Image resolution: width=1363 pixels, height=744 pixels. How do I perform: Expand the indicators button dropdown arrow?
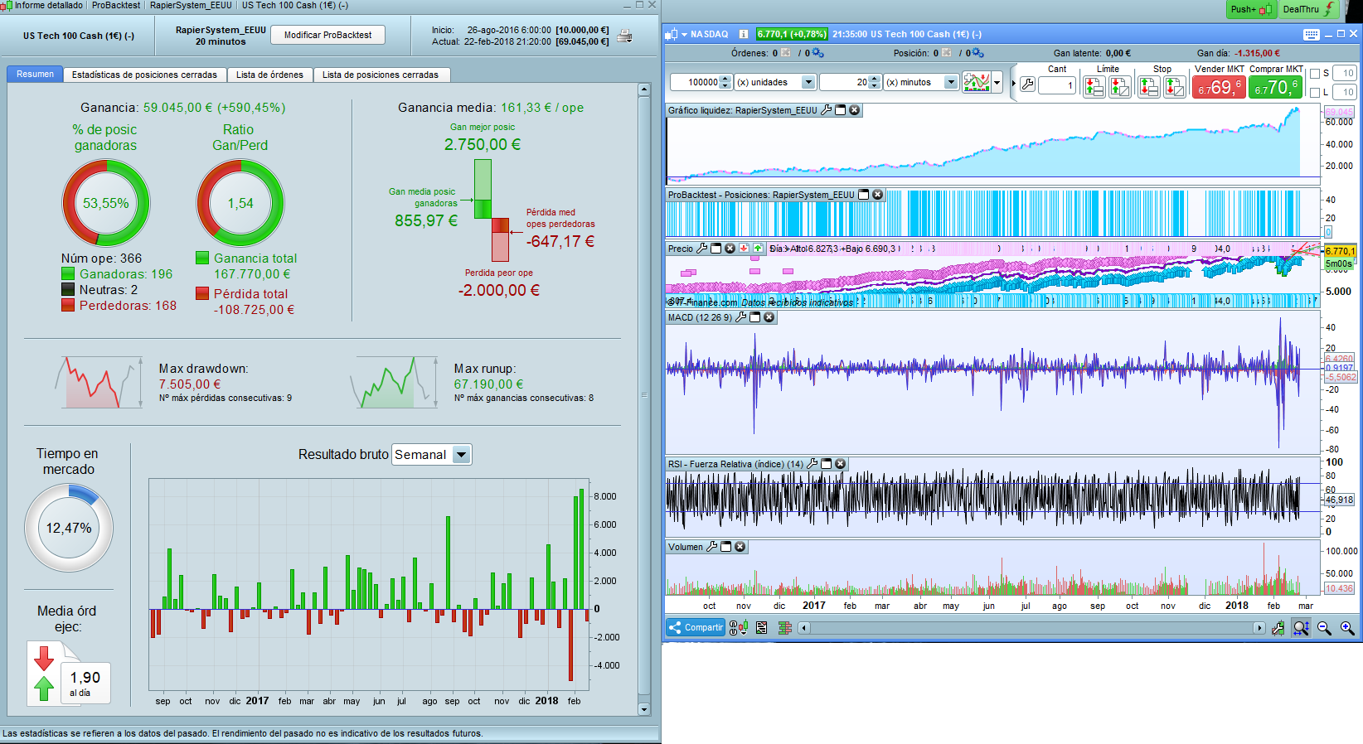pos(997,83)
